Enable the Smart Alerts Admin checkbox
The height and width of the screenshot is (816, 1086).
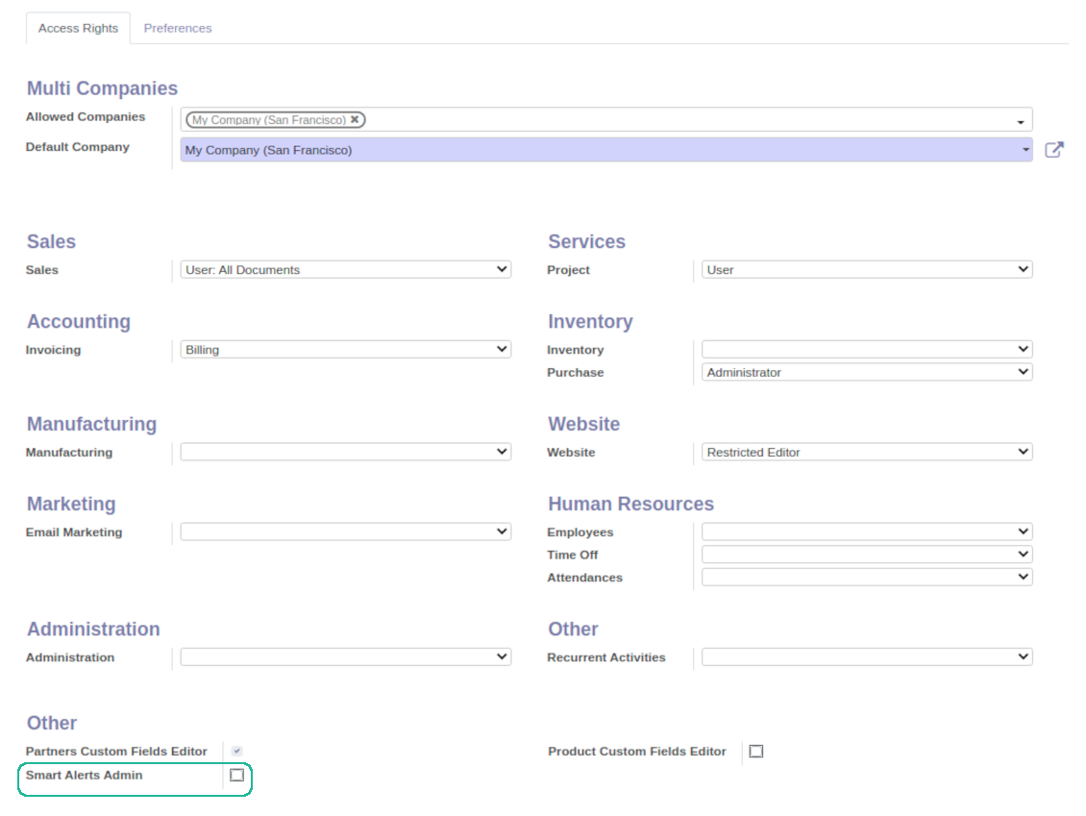click(x=236, y=775)
